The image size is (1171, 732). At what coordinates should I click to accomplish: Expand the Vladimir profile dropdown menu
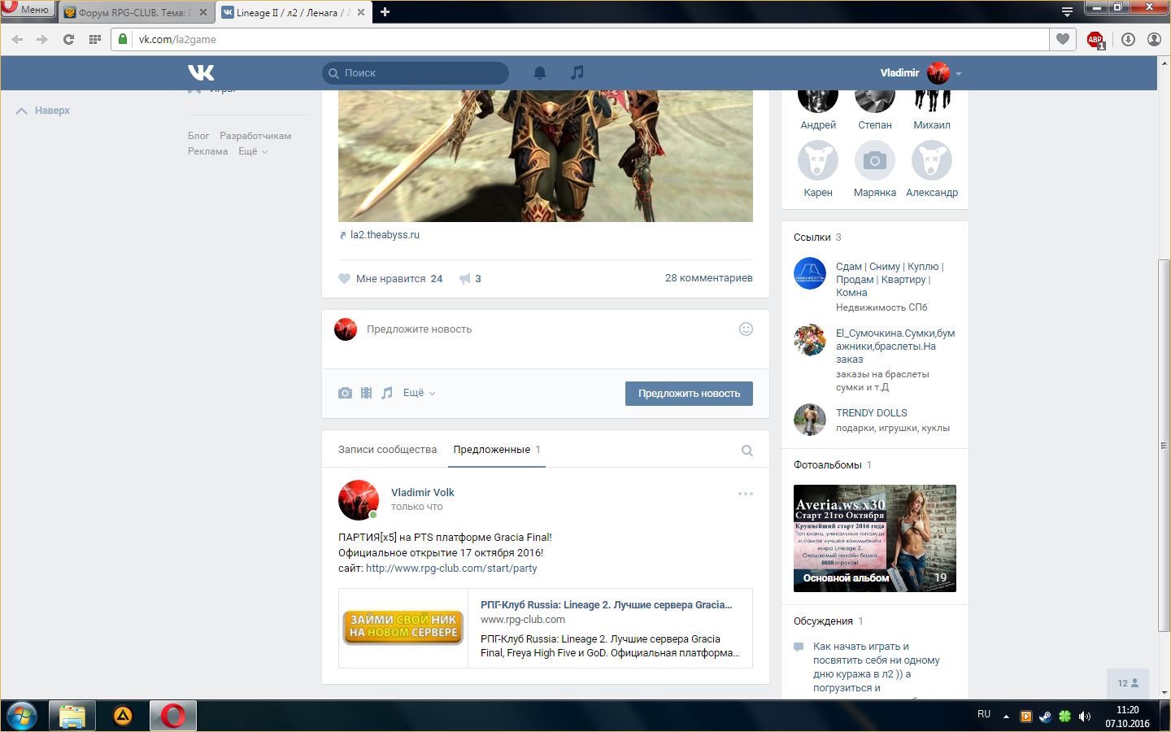(959, 73)
